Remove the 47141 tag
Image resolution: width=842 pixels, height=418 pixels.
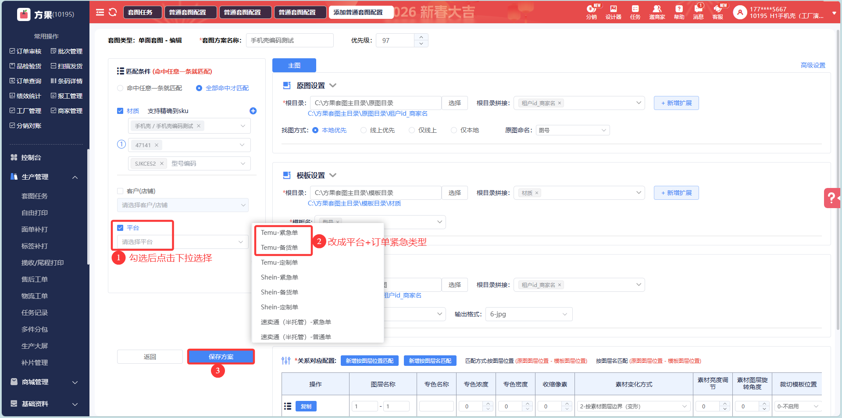tap(157, 145)
